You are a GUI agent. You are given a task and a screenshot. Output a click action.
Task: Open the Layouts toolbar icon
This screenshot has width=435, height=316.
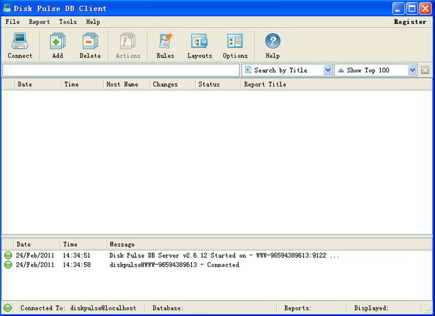pos(200,41)
